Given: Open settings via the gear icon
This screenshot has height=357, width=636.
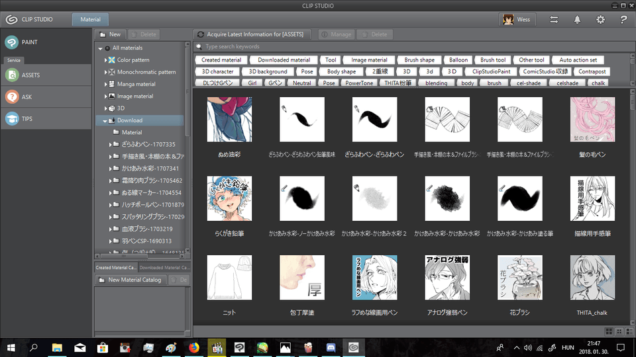Looking at the screenshot, I should tap(600, 20).
